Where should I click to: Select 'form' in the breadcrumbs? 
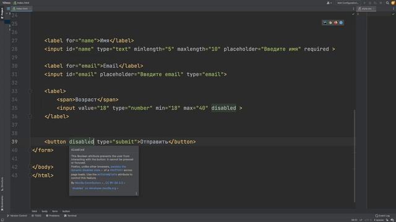55,211
